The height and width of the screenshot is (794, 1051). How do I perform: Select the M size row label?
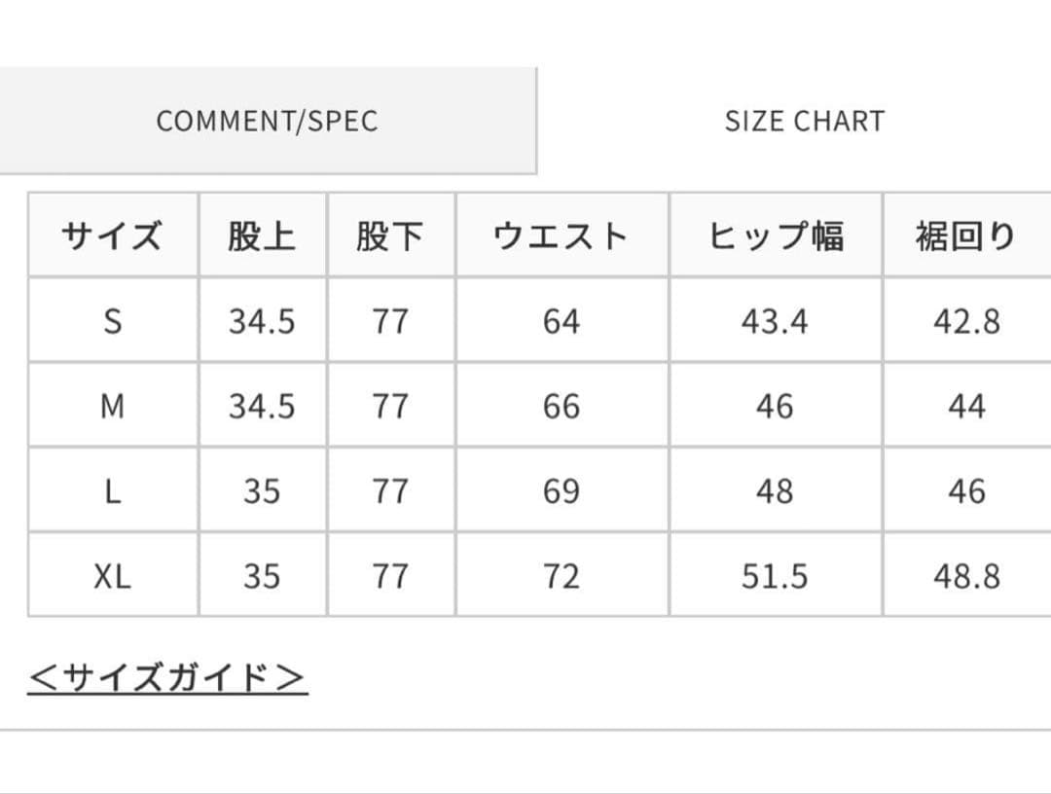pyautogui.click(x=113, y=406)
